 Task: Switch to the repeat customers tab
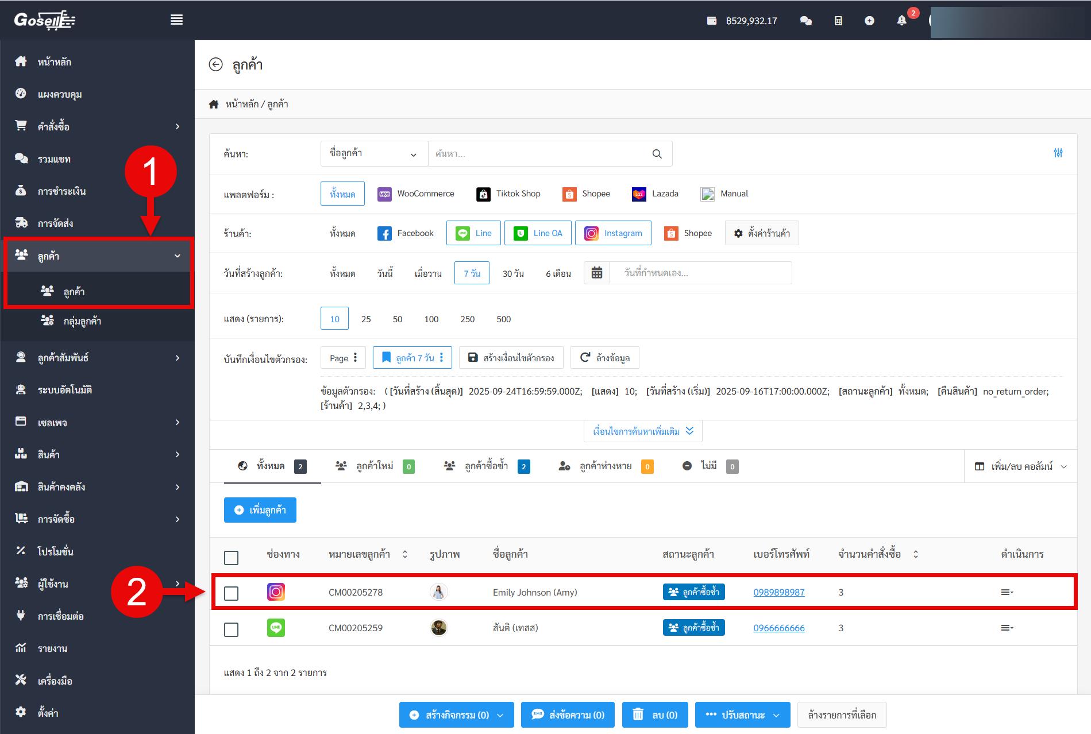pos(486,466)
